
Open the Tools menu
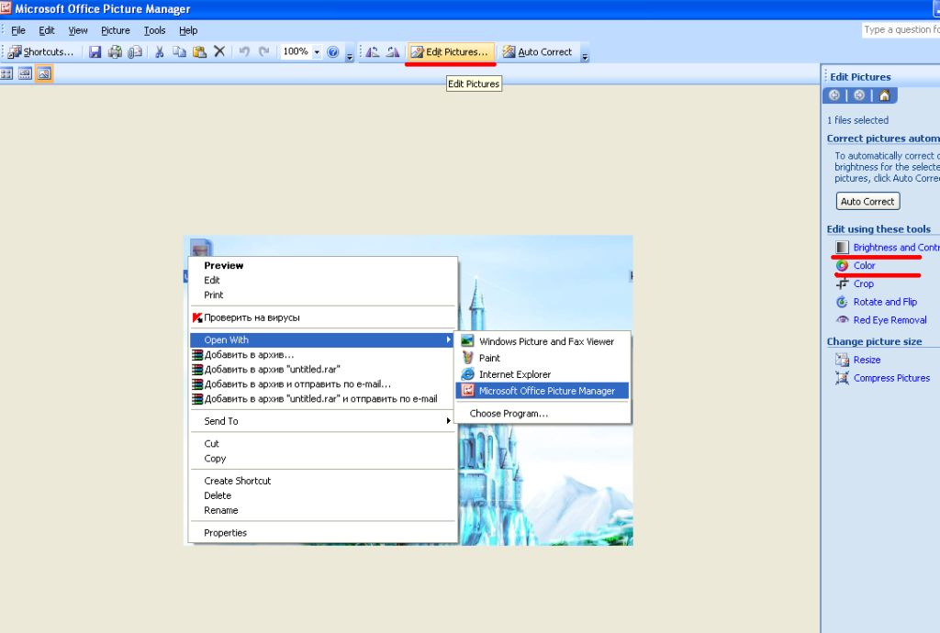154,30
